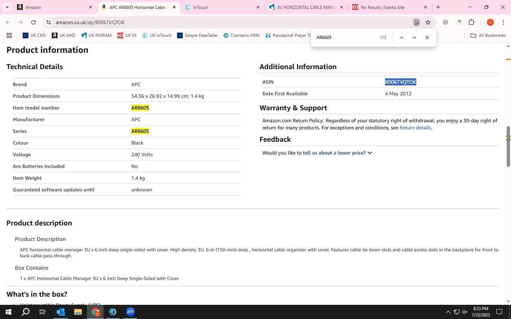
Task: Open Task View on taskbar
Action: coord(43,312)
